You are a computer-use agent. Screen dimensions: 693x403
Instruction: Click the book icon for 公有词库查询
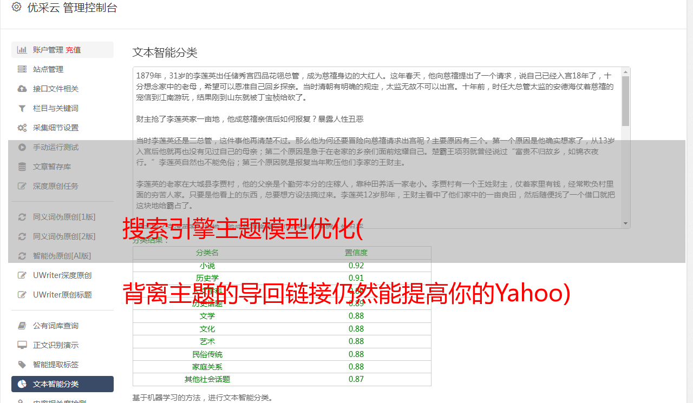pos(22,326)
